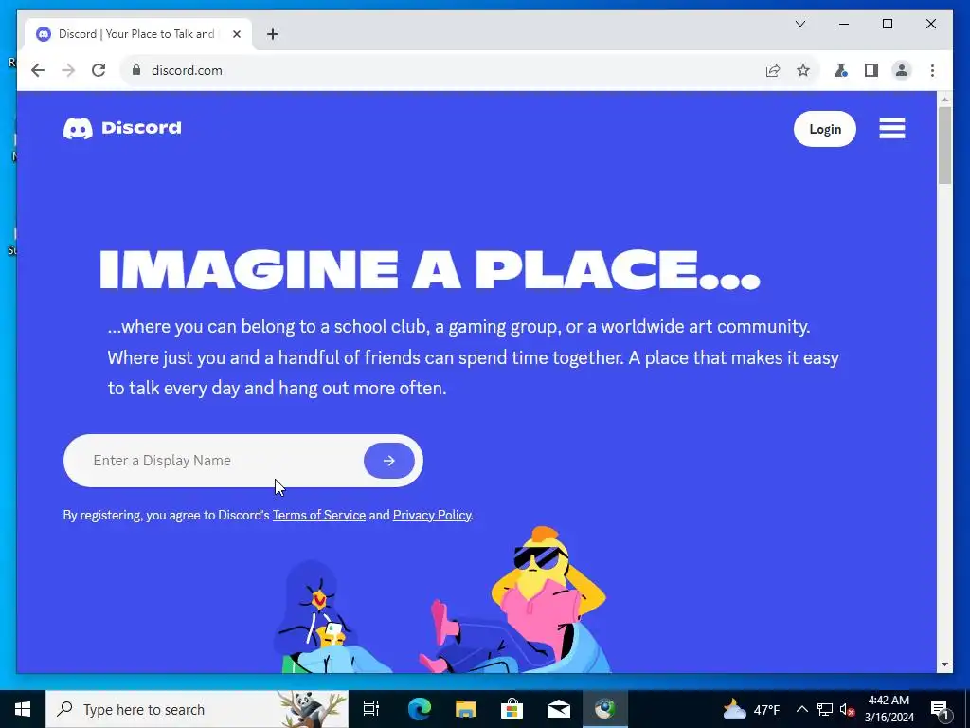Click the page scrollbar up arrow
This screenshot has height=728, width=970.
(944, 99)
